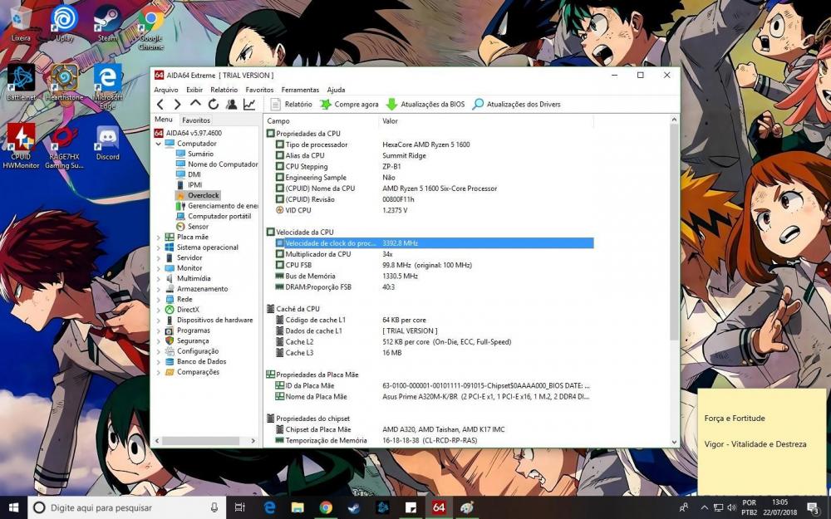Viewport: 831px width, 519px height.
Task: Select the Sensor item in tree
Action: [x=198, y=227]
